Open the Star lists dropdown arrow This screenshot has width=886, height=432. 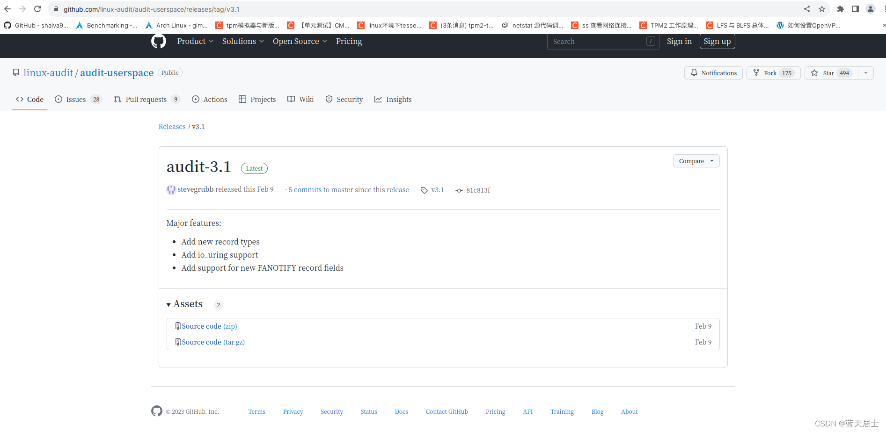tap(866, 73)
